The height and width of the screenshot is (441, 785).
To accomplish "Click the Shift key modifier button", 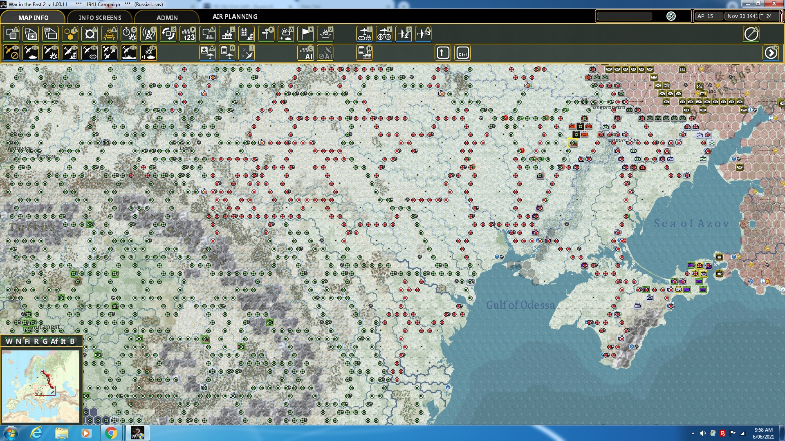I will pyautogui.click(x=443, y=53).
